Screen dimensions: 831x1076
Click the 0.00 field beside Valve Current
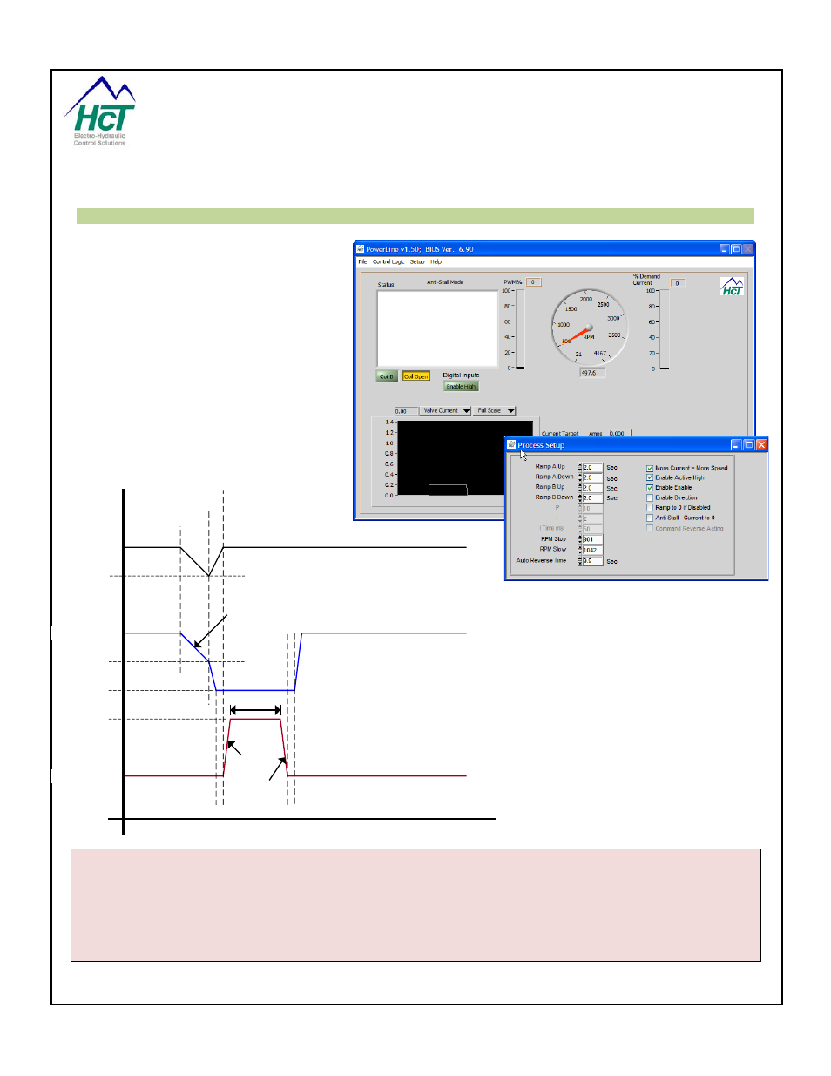(406, 411)
